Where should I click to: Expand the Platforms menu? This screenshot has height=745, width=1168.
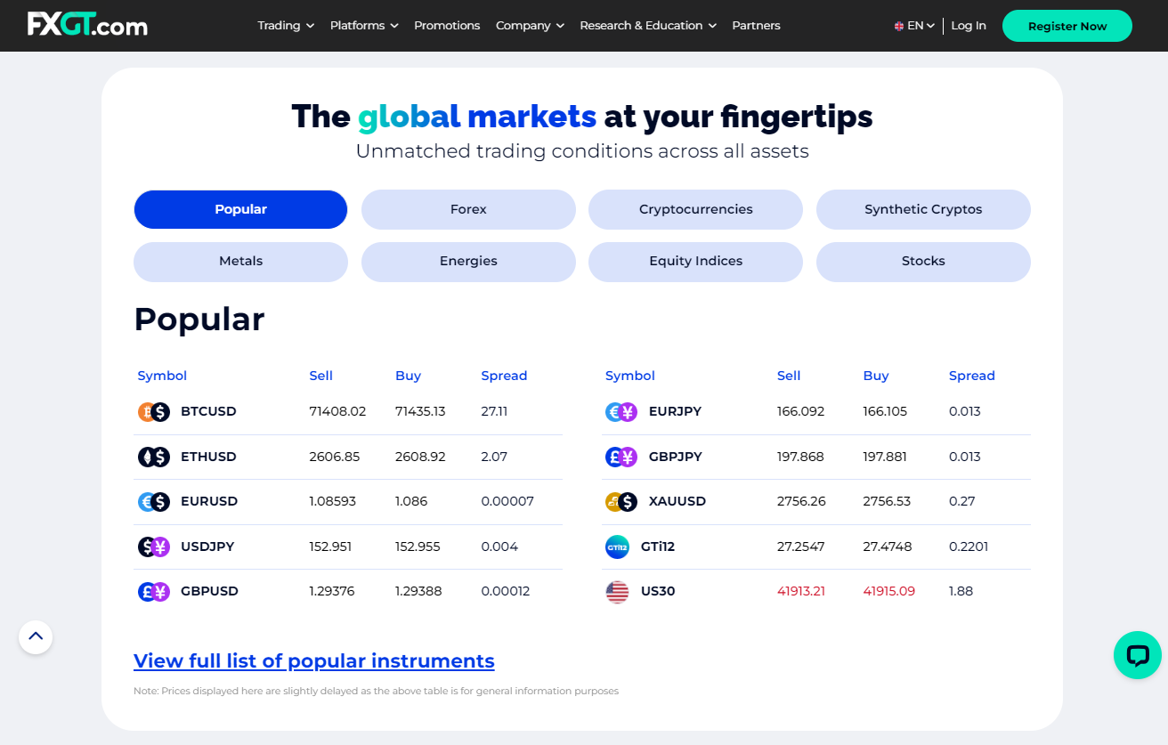[x=364, y=25]
